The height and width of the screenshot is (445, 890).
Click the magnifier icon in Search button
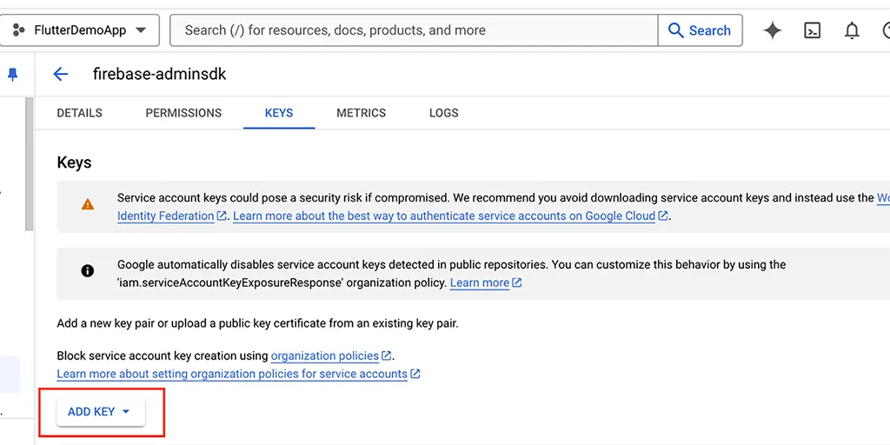675,30
